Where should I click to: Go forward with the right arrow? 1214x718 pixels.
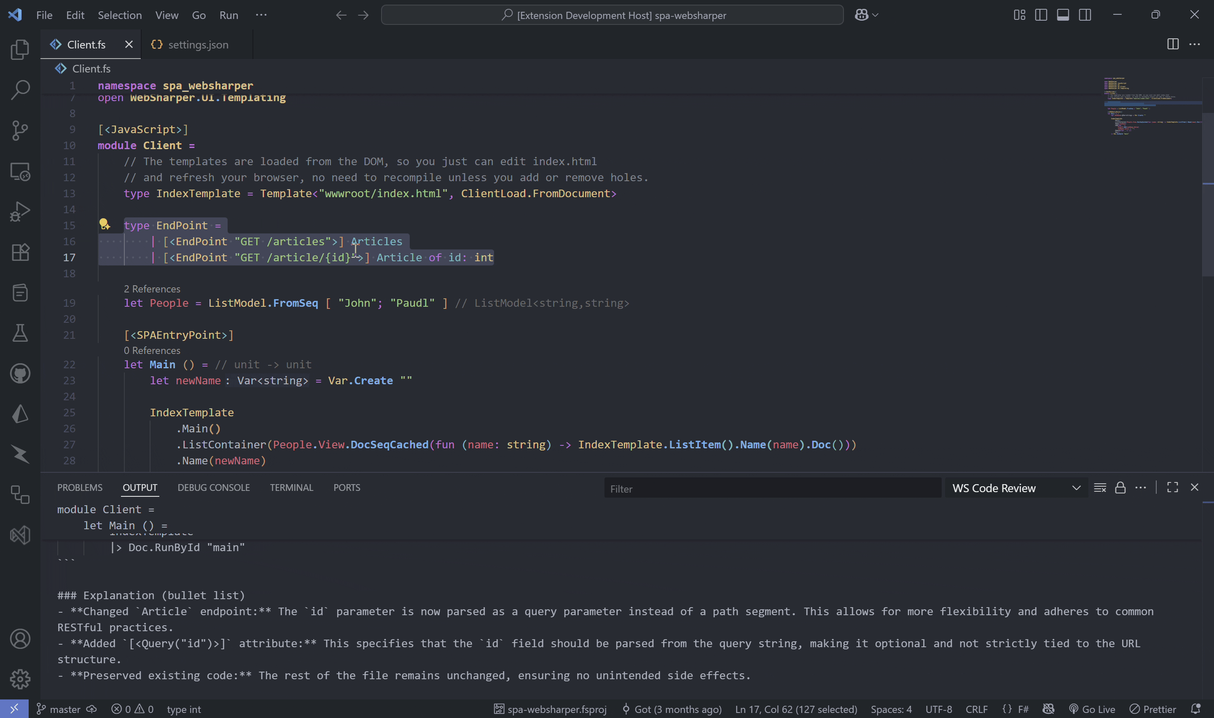[x=363, y=16]
